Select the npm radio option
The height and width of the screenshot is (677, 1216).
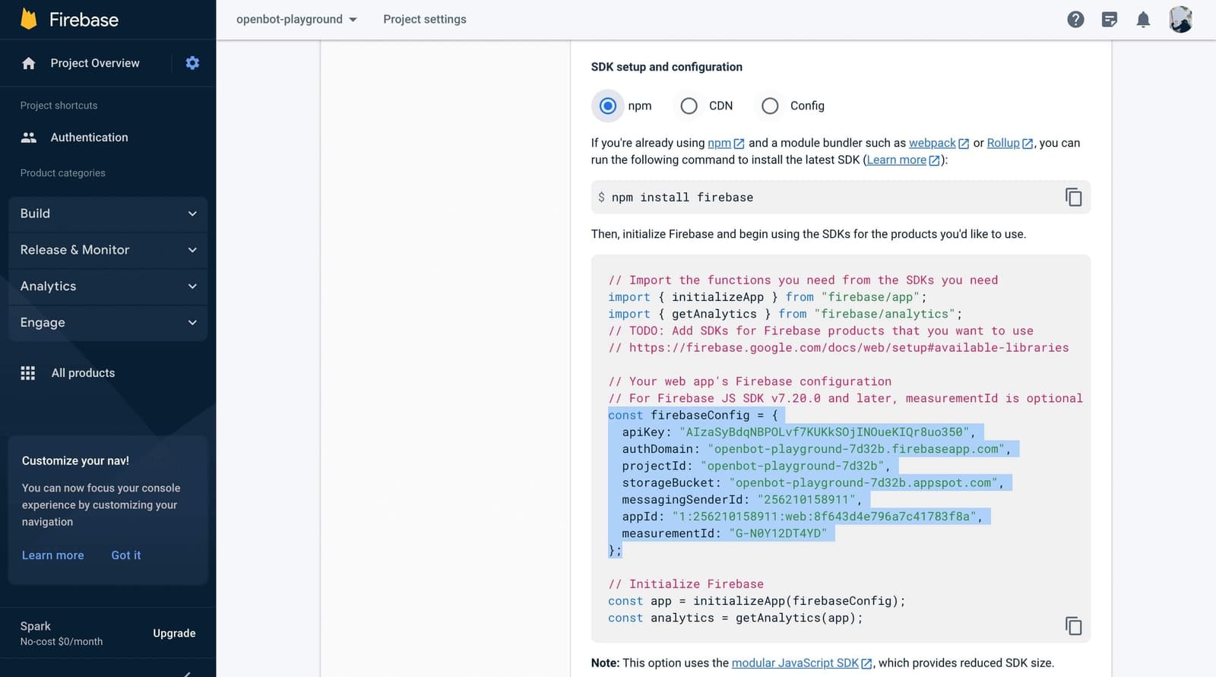(608, 106)
